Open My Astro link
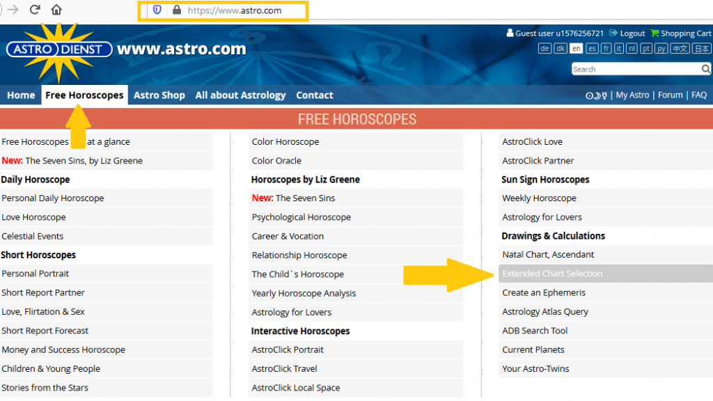This screenshot has height=401, width=713. pyautogui.click(x=632, y=95)
